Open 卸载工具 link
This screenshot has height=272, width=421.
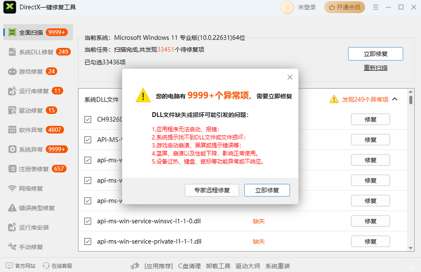click(218, 266)
